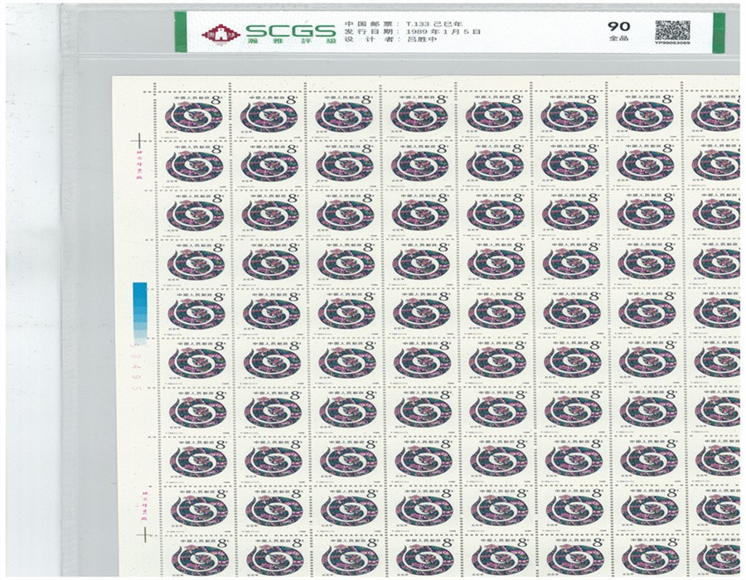Click the right green band on the label
746x580 pixels.
(718, 32)
